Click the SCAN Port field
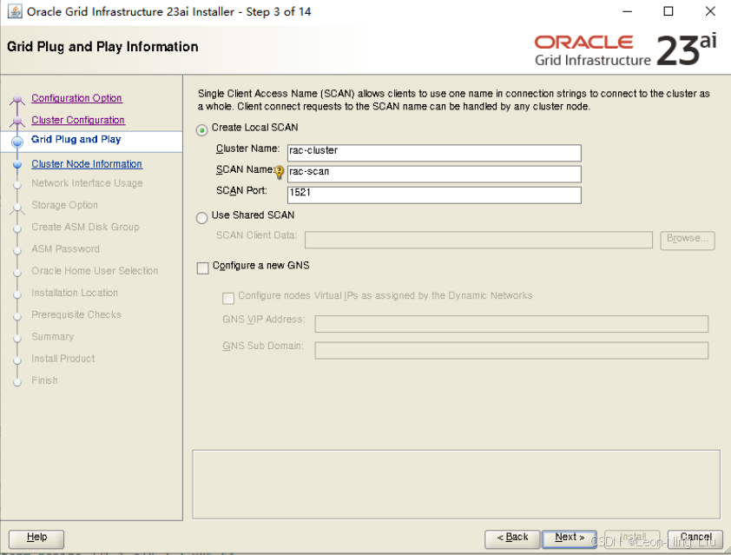731x555 pixels. [434, 195]
